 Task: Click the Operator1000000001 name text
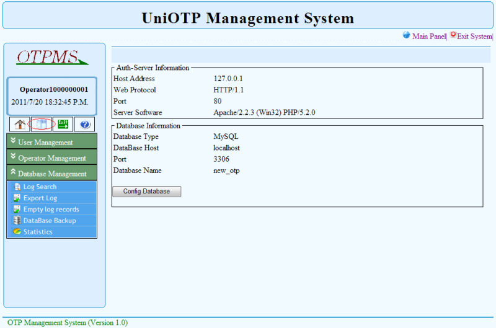[54, 89]
